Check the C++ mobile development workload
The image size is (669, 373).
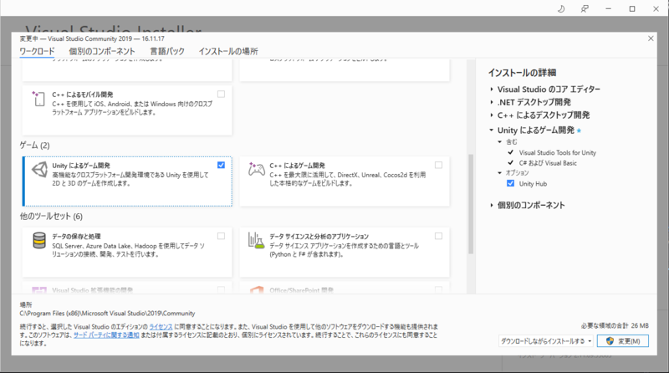(x=221, y=95)
